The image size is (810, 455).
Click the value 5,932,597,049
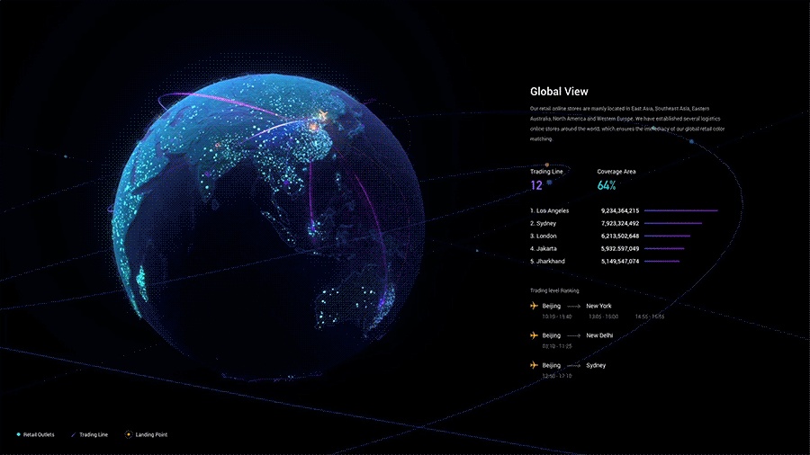(x=620, y=249)
